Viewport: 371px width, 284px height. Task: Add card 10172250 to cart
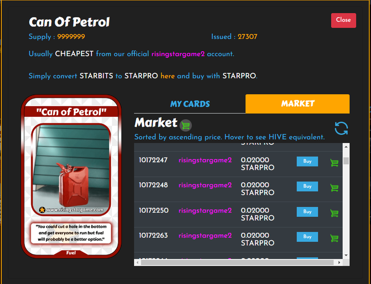(x=334, y=213)
